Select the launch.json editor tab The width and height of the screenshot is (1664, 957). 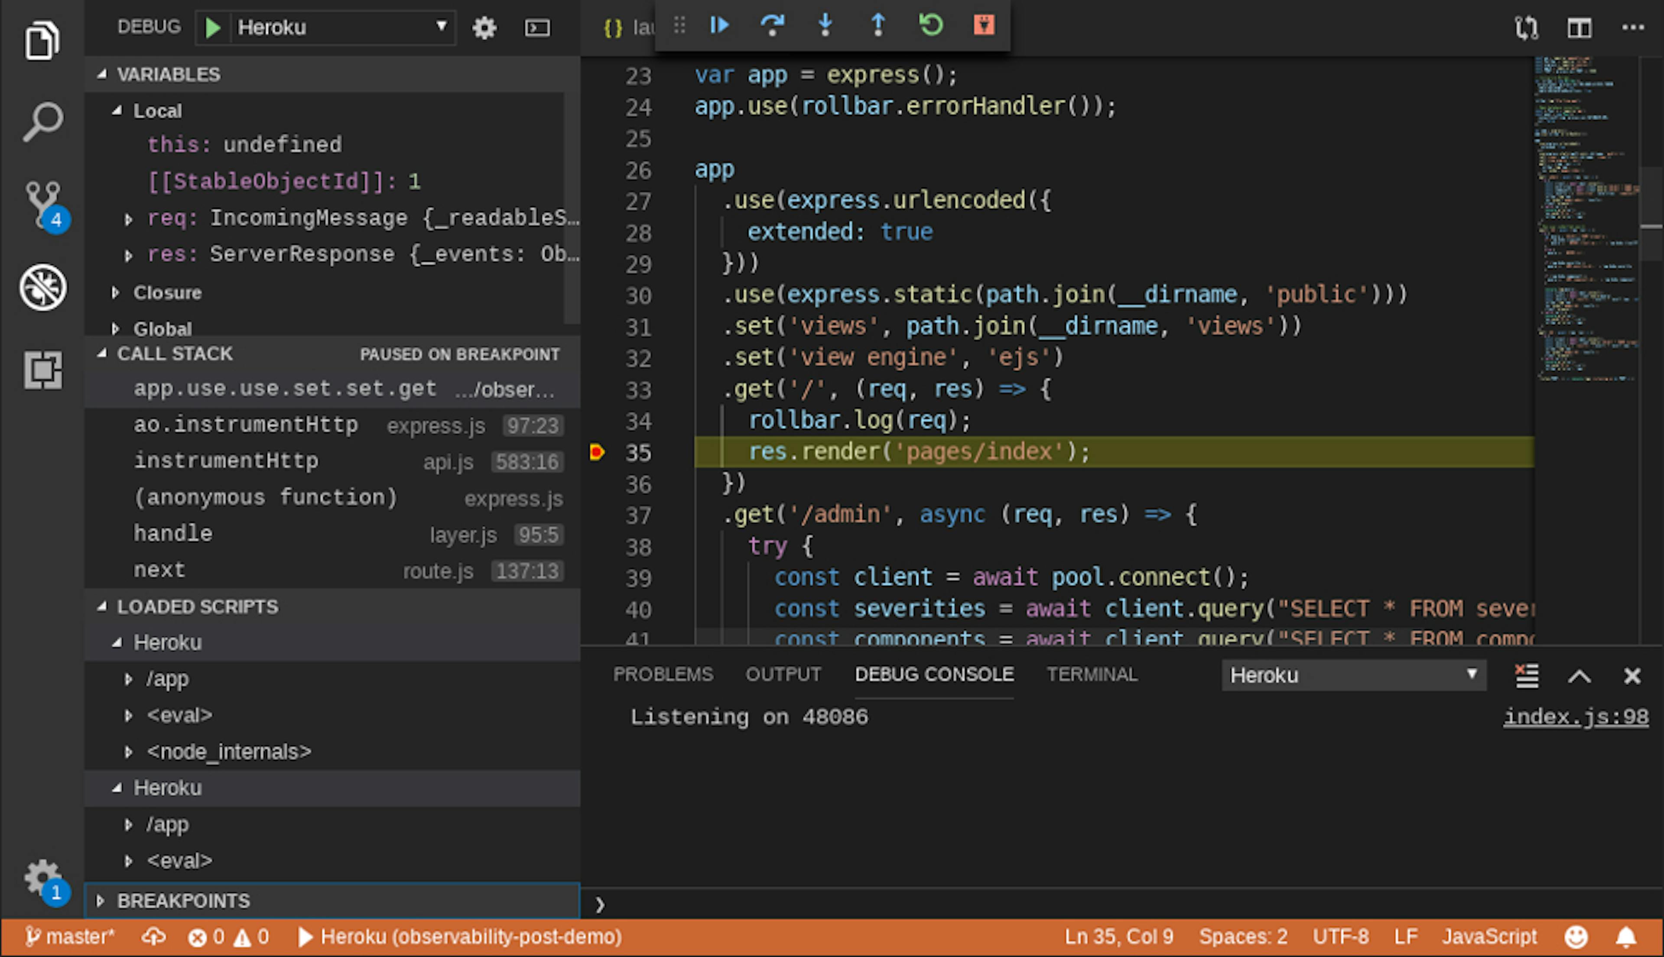tap(629, 28)
